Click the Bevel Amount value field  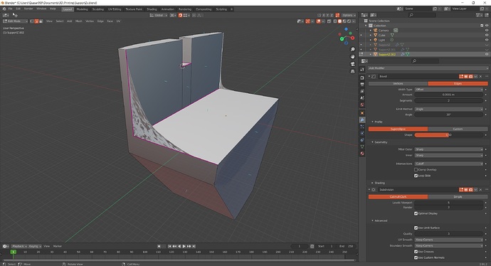pyautogui.click(x=449, y=95)
